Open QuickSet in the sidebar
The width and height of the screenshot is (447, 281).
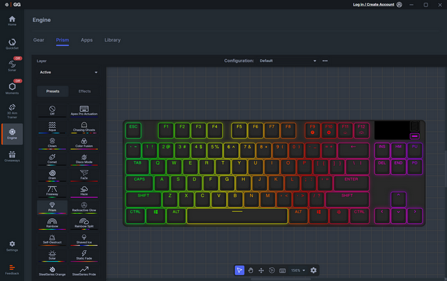pos(12,44)
